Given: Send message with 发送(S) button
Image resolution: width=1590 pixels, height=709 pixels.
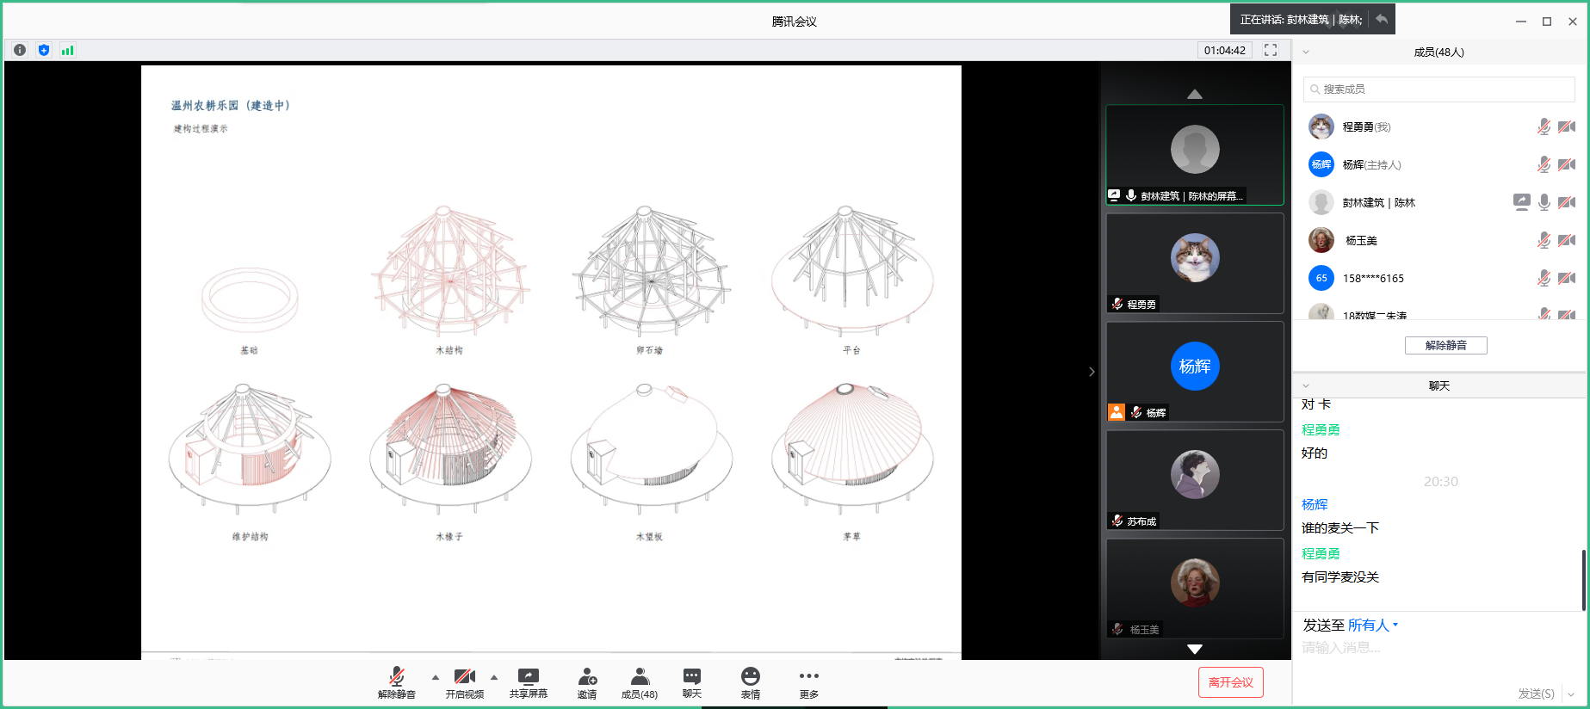Looking at the screenshot, I should coord(1536,694).
